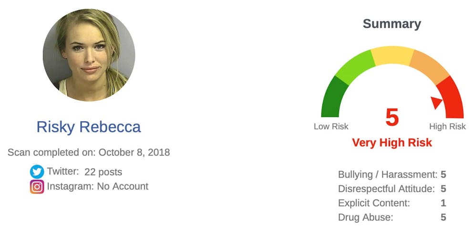Image resolution: width=474 pixels, height=231 pixels.
Task: Open the Bullying / Harassment score row
Action: pyautogui.click(x=392, y=175)
